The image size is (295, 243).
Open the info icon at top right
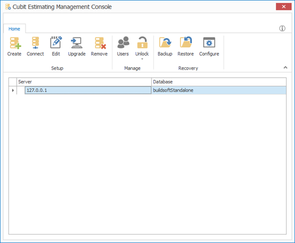click(x=282, y=28)
